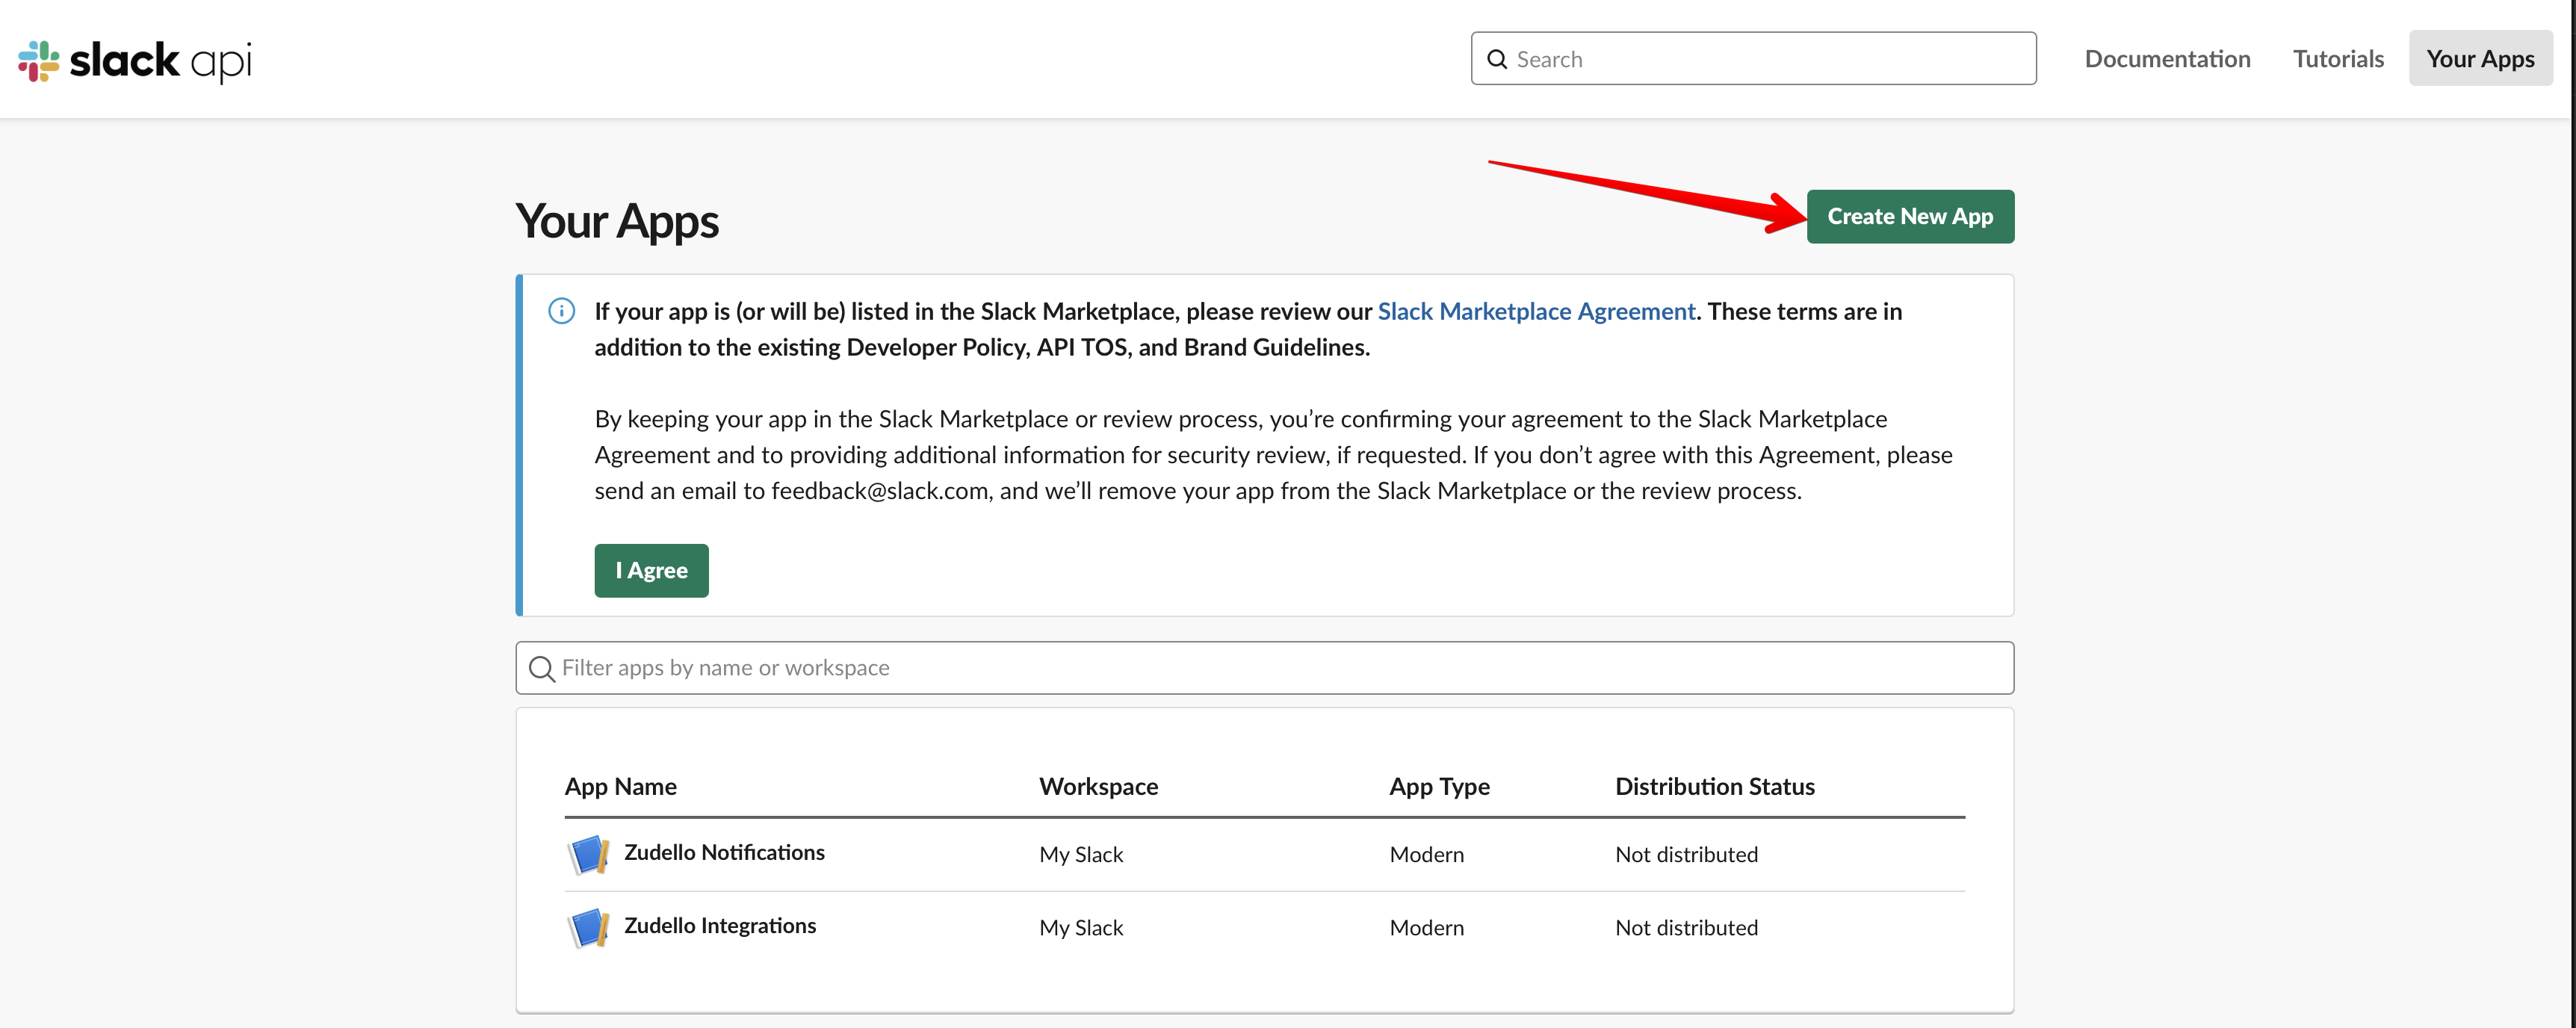Click the Slack API logo icon
The height and width of the screenshot is (1028, 2576).
(x=39, y=60)
